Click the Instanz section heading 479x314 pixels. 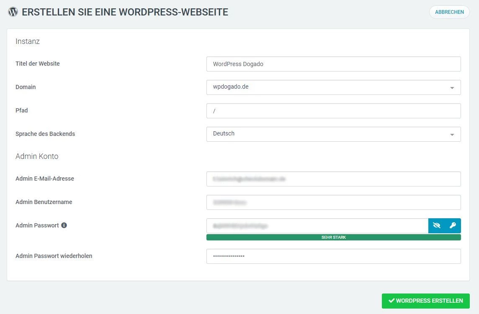28,41
